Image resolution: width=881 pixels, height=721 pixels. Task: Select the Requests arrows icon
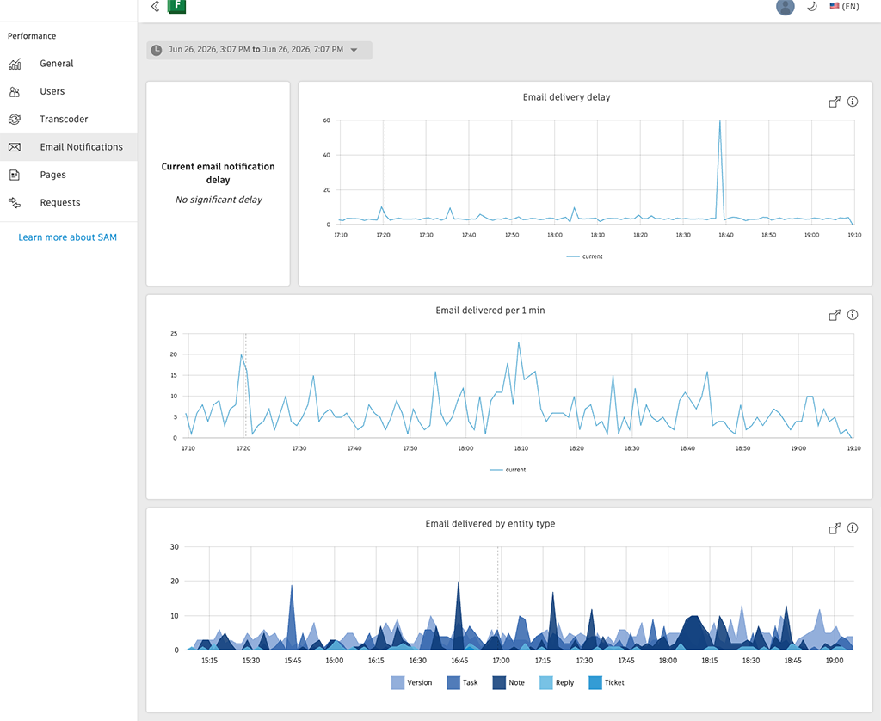coord(15,203)
